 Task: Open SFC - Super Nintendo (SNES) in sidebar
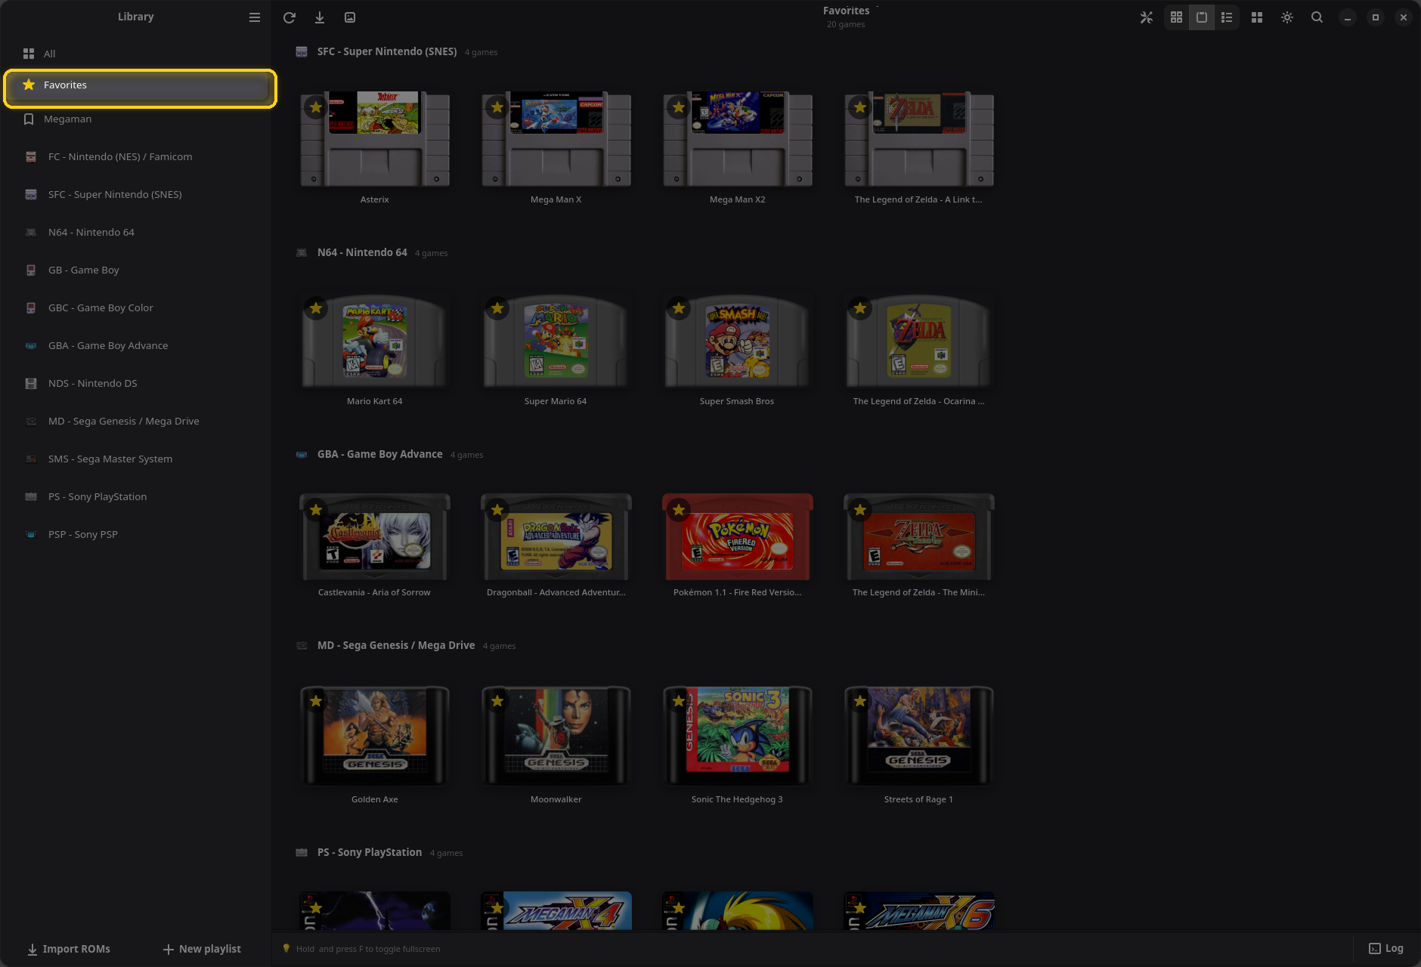pyautogui.click(x=136, y=194)
